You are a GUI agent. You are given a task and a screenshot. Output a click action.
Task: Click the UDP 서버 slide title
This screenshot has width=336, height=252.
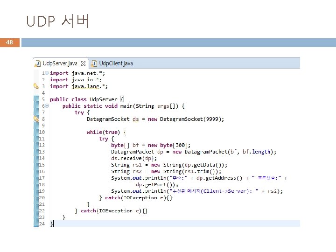coord(57,21)
